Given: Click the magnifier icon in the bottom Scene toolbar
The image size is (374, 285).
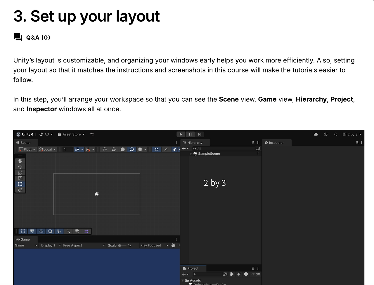Looking at the screenshot, I should 68,231.
